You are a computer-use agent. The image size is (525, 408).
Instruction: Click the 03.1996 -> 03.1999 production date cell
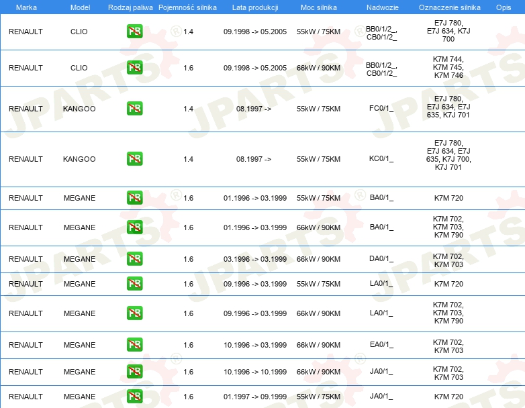tap(254, 259)
